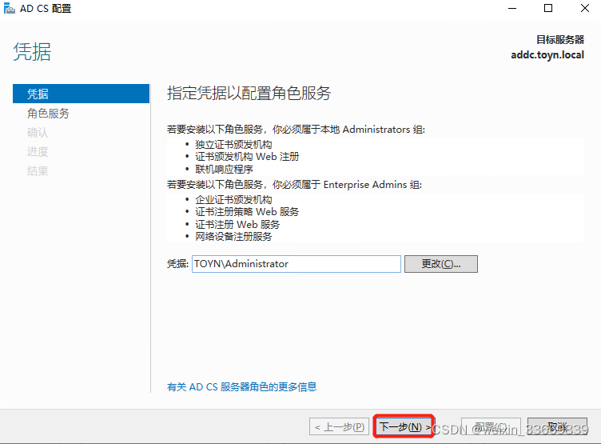
Task: Click the TOYN\Administrator credential field
Action: pos(297,264)
